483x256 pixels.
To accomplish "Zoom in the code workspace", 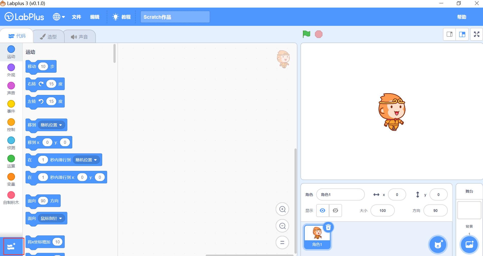I will pyautogui.click(x=282, y=209).
